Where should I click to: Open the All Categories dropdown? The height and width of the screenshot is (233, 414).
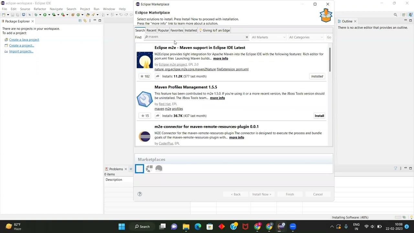coord(306,37)
